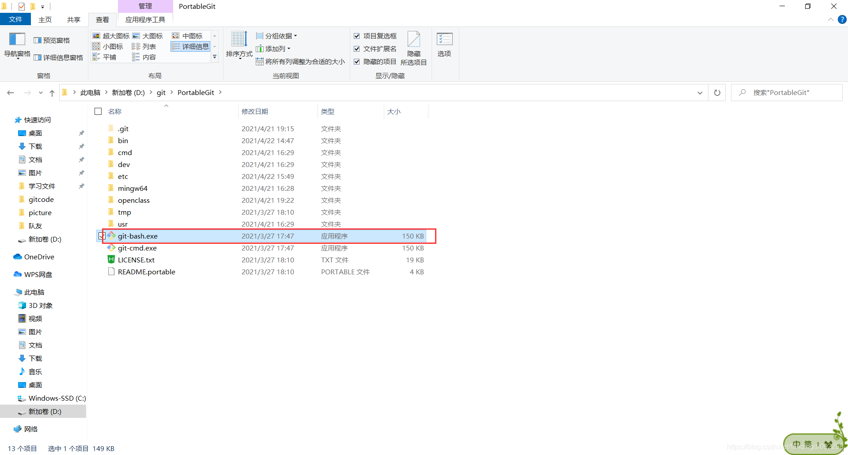
Task: Open the navigation pane menu
Action: coord(17,45)
